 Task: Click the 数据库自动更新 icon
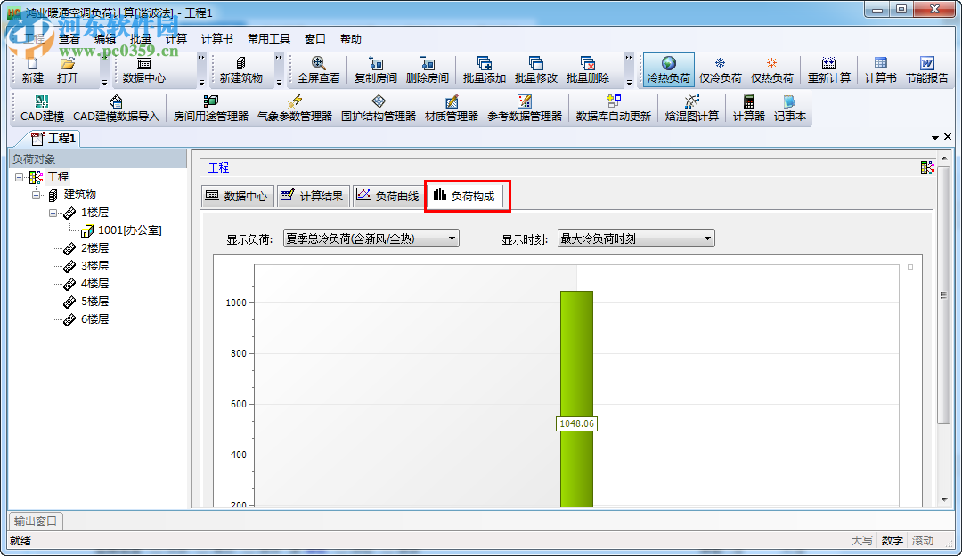click(613, 108)
